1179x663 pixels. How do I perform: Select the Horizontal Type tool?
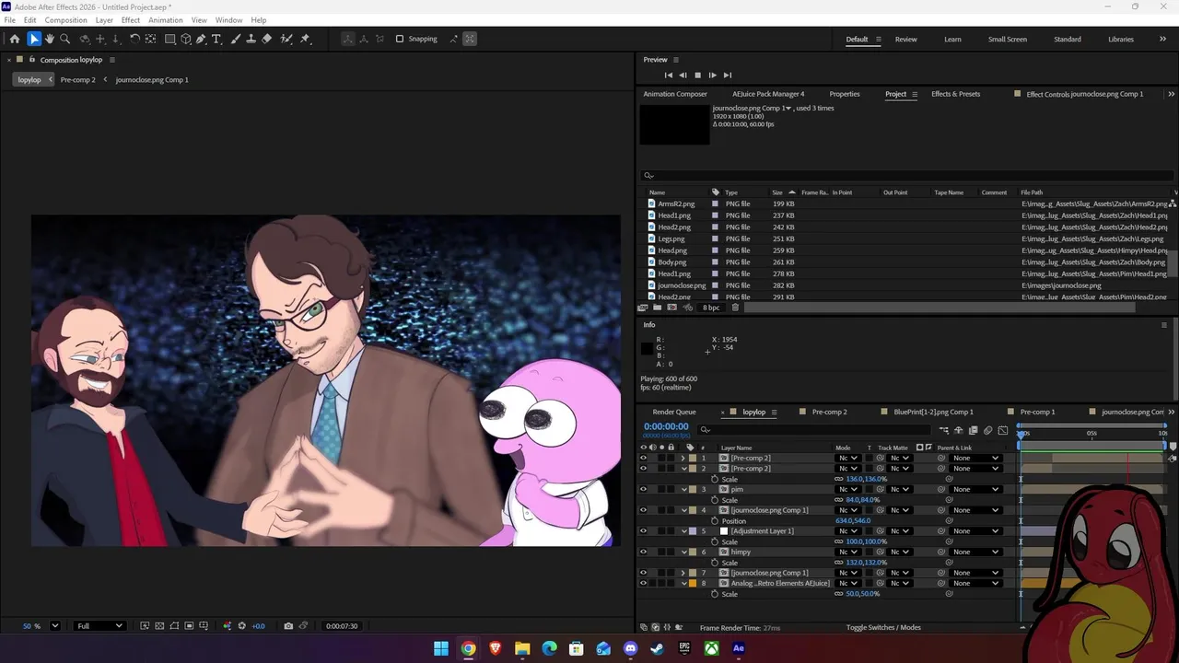pyautogui.click(x=216, y=39)
